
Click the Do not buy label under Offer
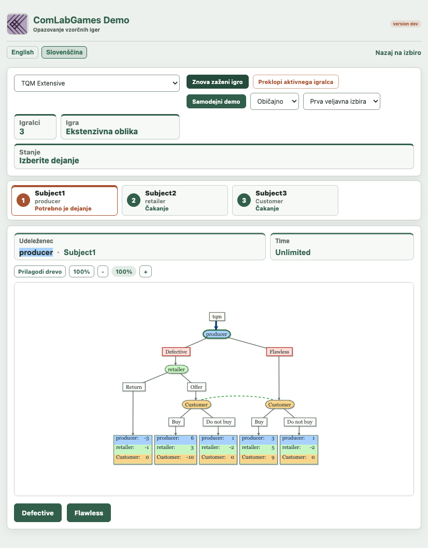219,422
